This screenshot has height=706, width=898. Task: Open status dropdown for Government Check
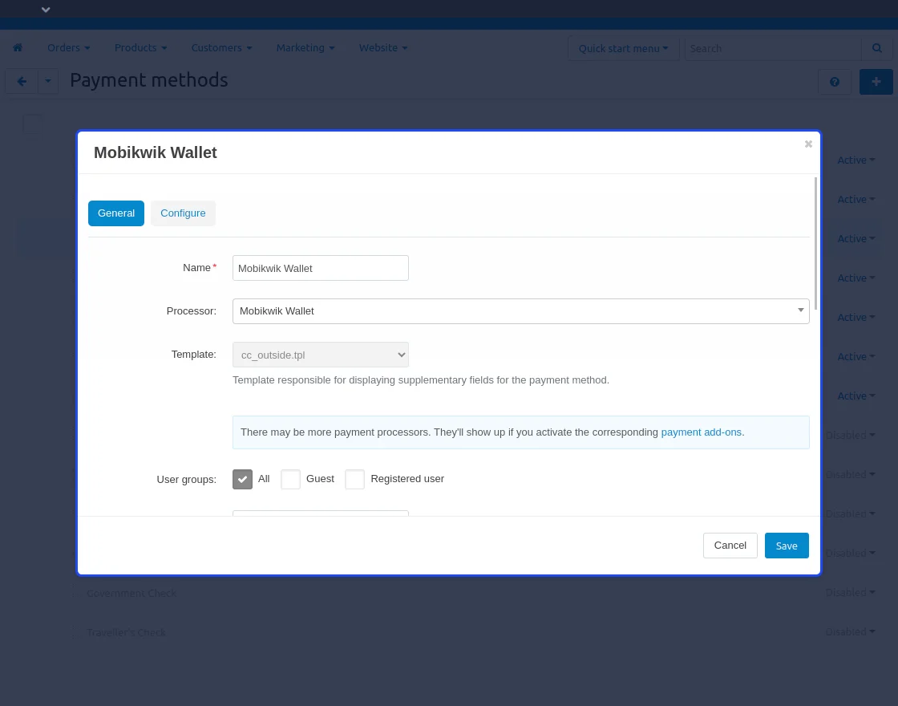[x=850, y=593]
